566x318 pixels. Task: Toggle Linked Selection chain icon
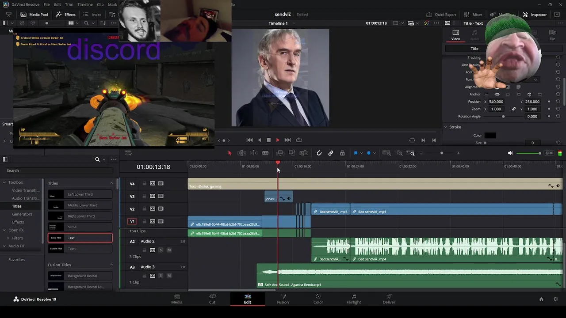coord(331,153)
